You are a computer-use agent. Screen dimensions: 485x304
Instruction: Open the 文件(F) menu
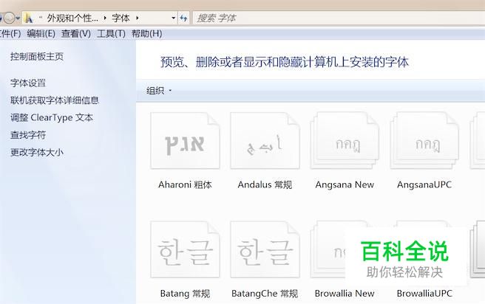[10, 34]
